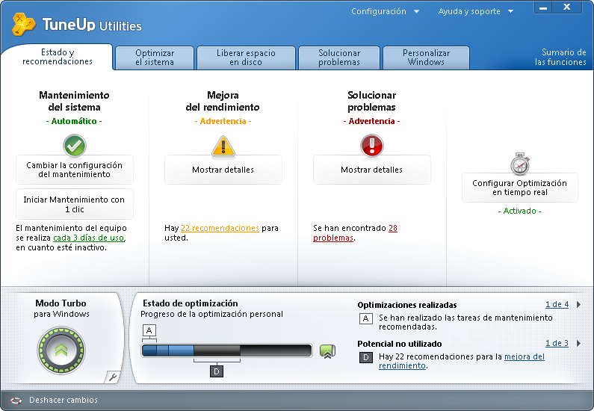Click the optimization progress bar
594x411 pixels.
(x=226, y=350)
